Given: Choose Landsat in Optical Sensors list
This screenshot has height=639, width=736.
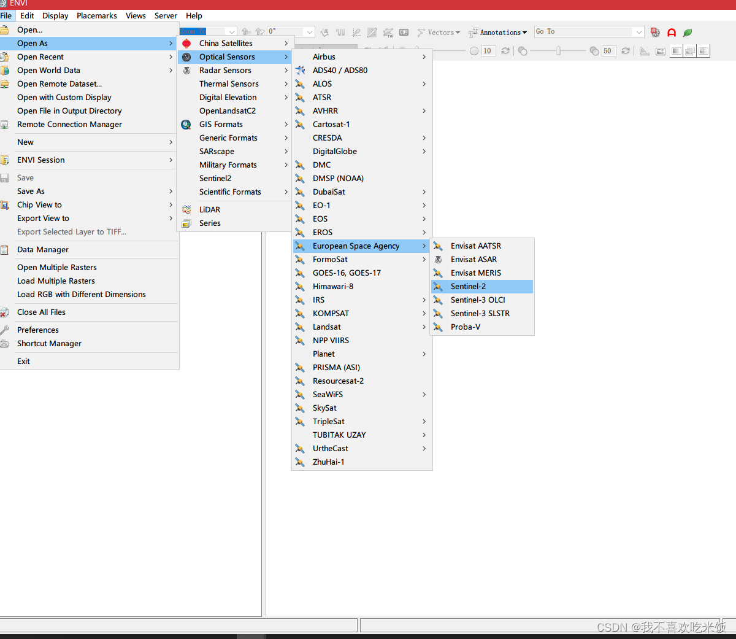Looking at the screenshot, I should 362,327.
